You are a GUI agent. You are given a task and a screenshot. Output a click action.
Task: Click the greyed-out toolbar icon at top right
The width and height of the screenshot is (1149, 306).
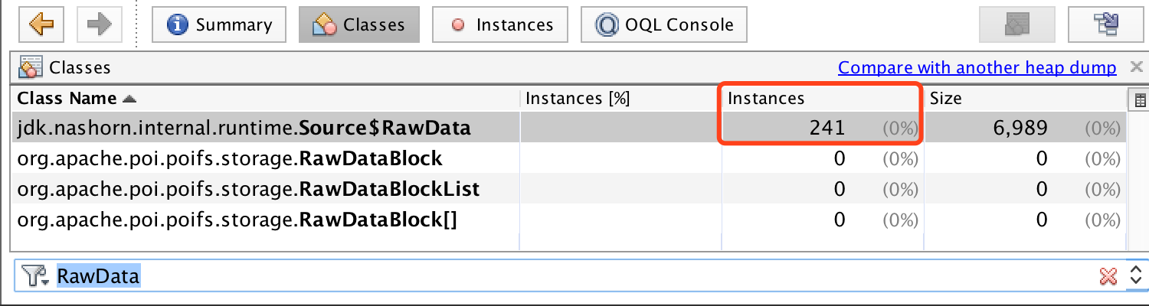(x=1016, y=24)
